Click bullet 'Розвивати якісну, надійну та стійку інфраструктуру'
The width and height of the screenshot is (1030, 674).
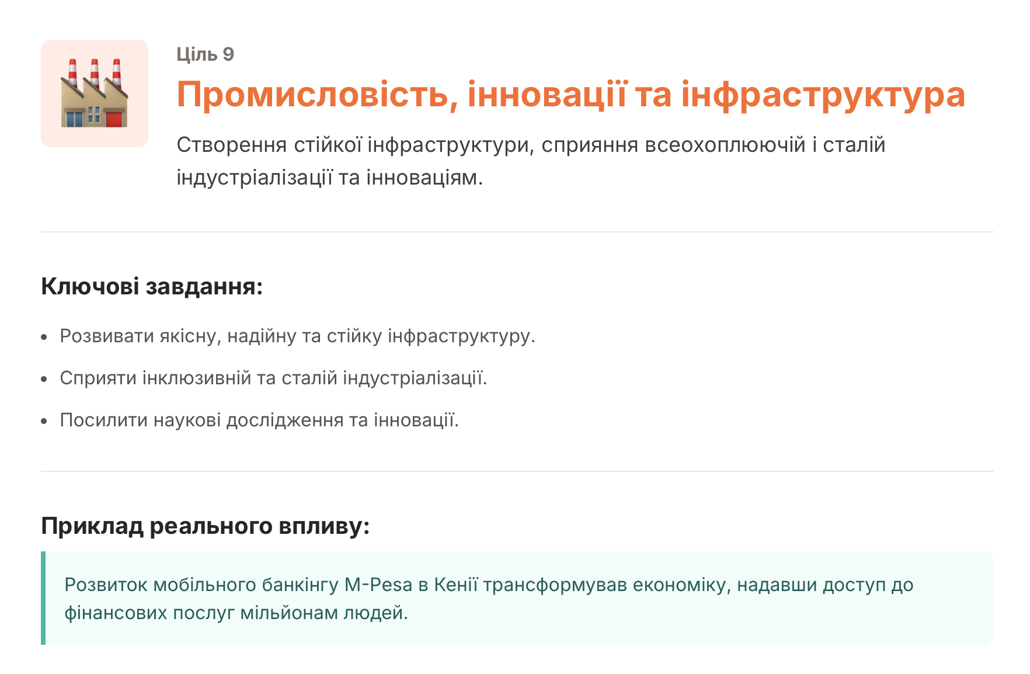coord(297,336)
